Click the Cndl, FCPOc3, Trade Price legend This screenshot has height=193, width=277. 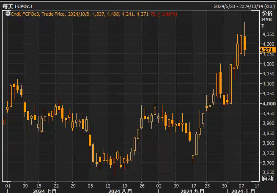click(x=38, y=14)
